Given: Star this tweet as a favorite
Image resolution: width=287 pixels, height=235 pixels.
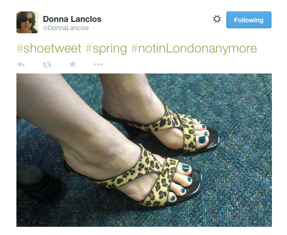Looking at the screenshot, I should pos(73,64).
